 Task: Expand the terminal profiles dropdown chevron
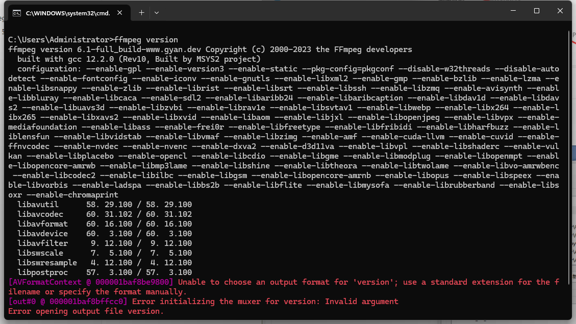coord(157,13)
